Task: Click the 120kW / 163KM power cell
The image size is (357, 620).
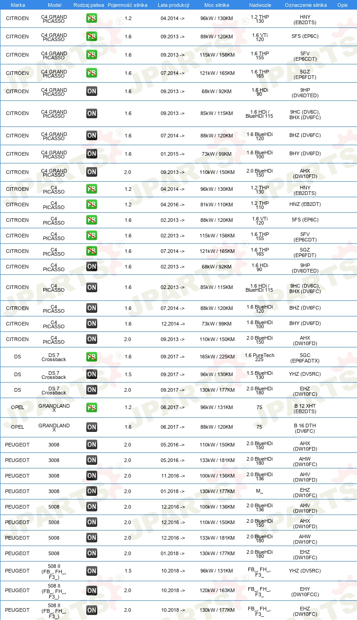Action: [x=217, y=590]
